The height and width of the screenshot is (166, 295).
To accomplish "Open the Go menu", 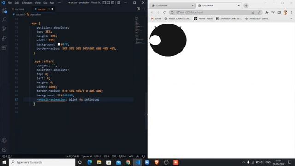I will 45,3.
